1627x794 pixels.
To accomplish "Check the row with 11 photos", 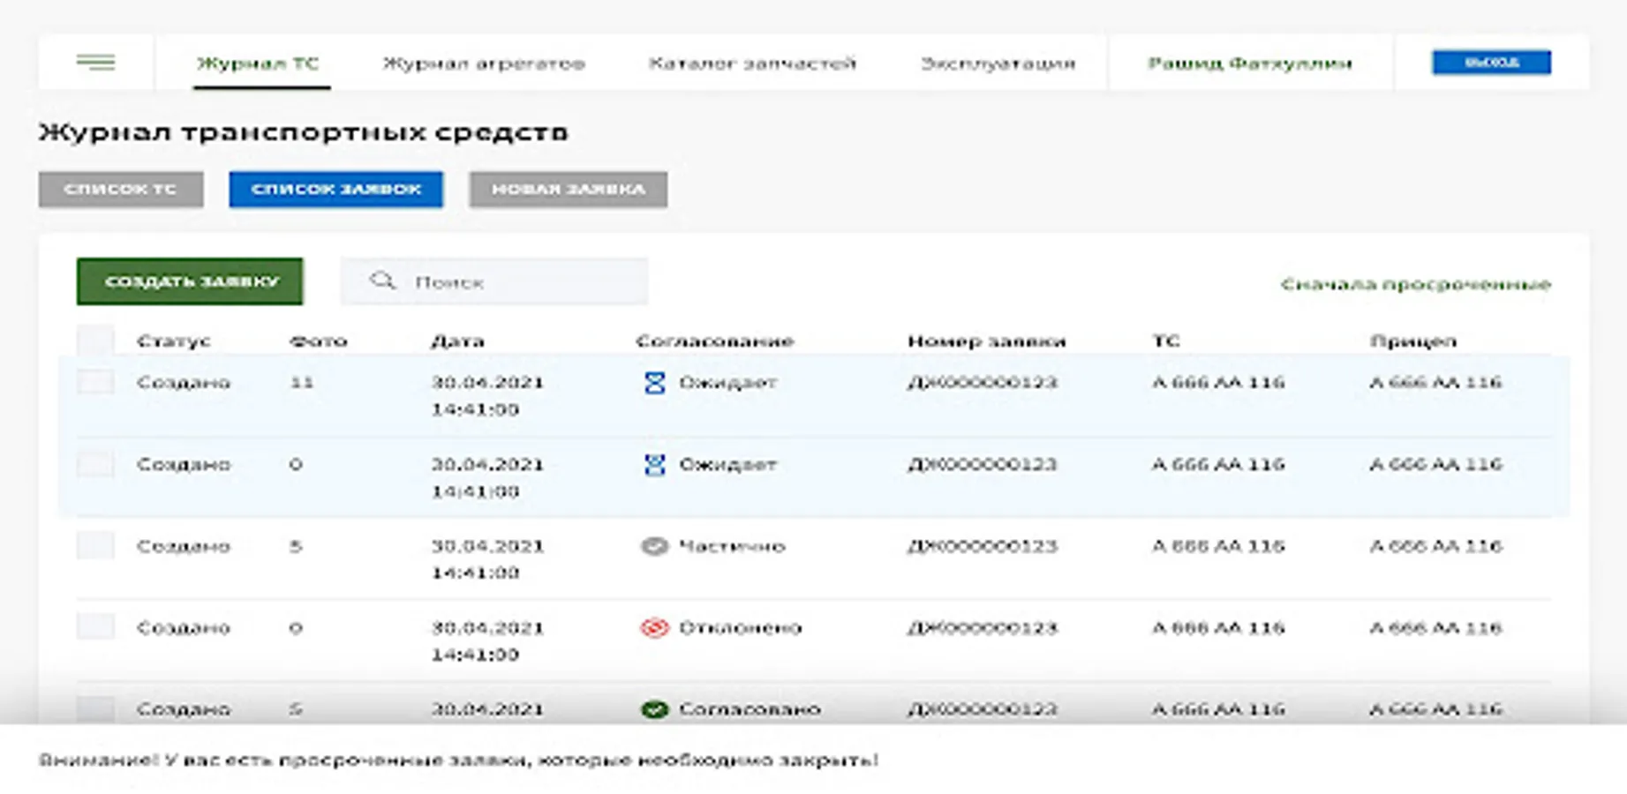I will pyautogui.click(x=95, y=382).
